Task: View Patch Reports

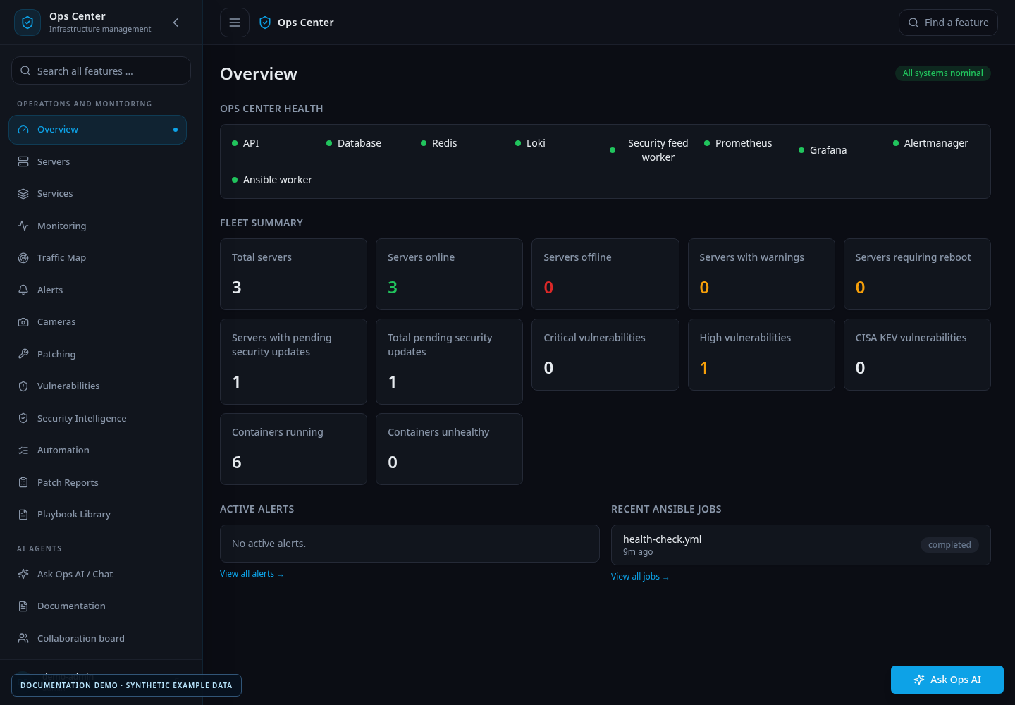Action: [97, 482]
